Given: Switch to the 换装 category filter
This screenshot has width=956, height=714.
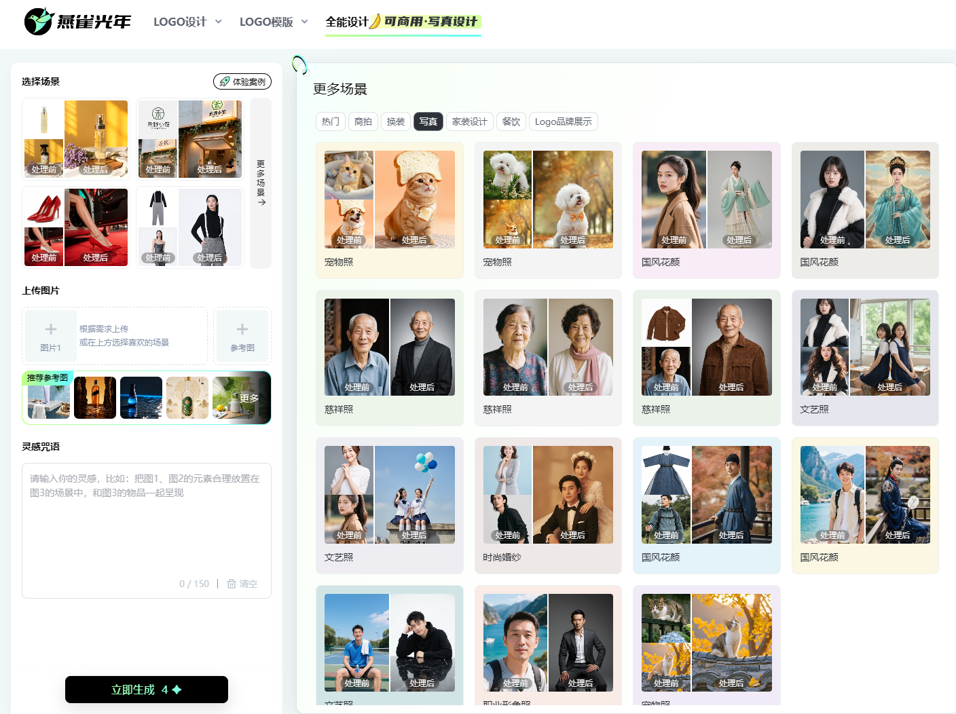Looking at the screenshot, I should [x=396, y=121].
